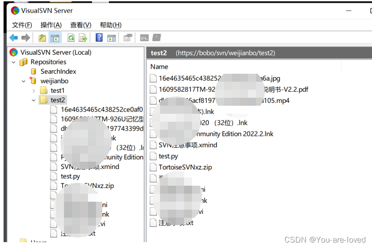
Task: Minimize the VisualSVN Server window
Action: [348, 11]
